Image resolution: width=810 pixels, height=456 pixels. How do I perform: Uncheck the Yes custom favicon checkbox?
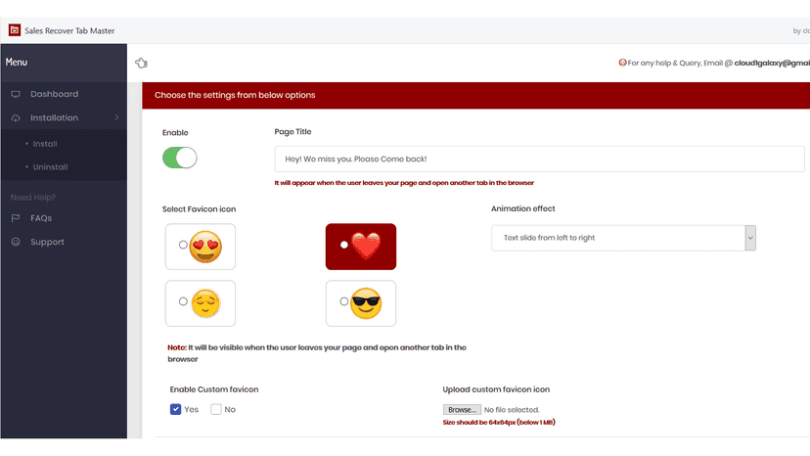coord(176,409)
